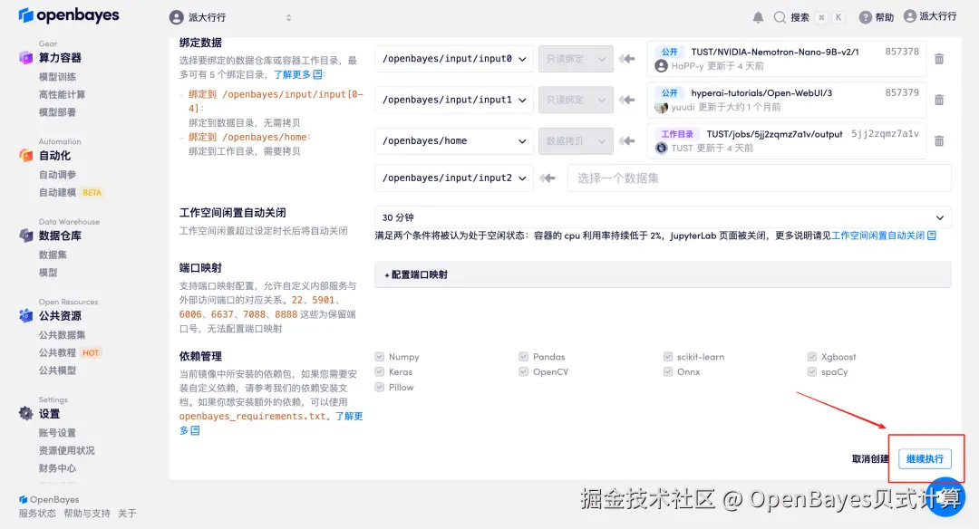
Task: Open 数据集 in the sidebar
Action: coord(53,255)
